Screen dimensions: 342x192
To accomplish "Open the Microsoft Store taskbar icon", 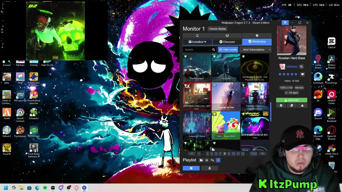I will [x=29, y=188].
